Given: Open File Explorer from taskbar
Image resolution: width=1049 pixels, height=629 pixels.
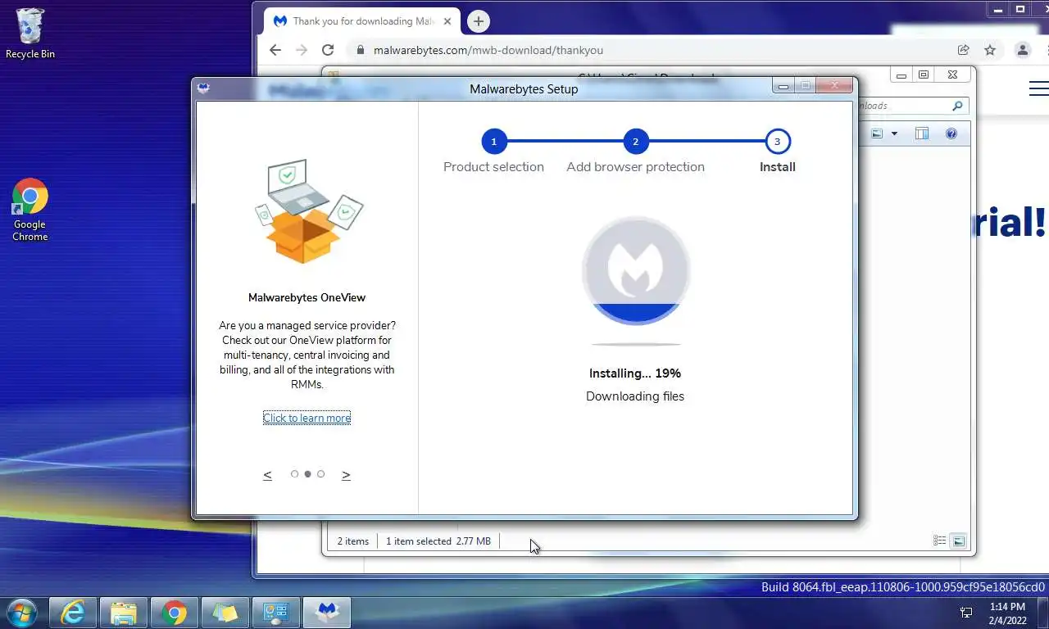Looking at the screenshot, I should click(x=124, y=612).
